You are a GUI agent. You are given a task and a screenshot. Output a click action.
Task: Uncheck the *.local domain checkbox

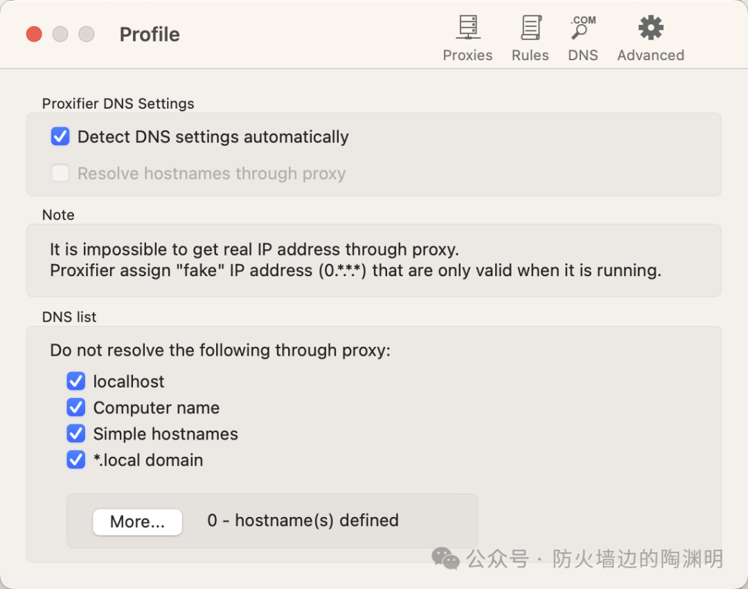click(x=76, y=460)
